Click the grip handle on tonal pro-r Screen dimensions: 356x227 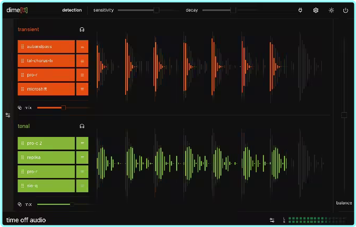(23, 172)
